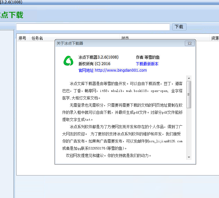Screen dimensions: 219x198
Task: Click the line mentioning scu_lijian@126.com
Action: click(x=123, y=141)
